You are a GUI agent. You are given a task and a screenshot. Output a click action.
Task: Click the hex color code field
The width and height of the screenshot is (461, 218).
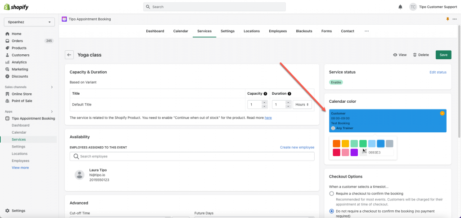(380, 153)
